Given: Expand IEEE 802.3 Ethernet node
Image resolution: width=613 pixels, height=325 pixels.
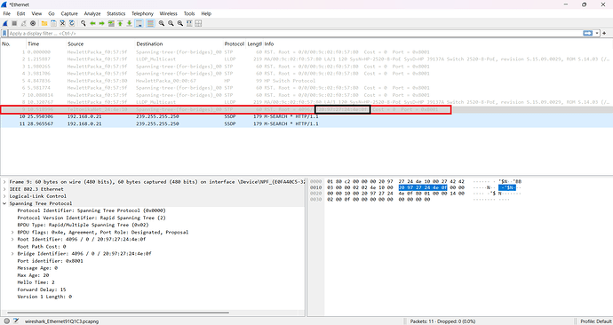Looking at the screenshot, I should (4, 189).
